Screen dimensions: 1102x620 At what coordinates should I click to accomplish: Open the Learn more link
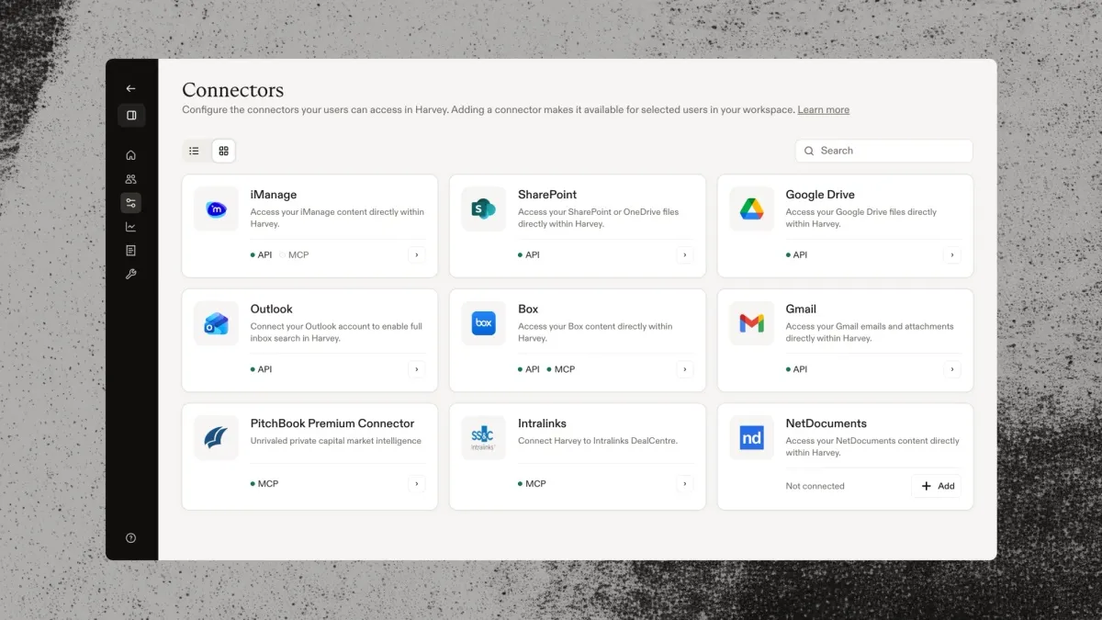823,110
